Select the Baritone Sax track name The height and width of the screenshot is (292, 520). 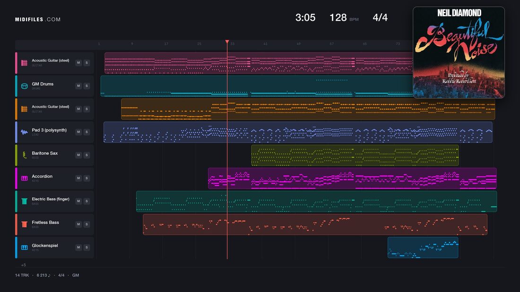pos(45,153)
